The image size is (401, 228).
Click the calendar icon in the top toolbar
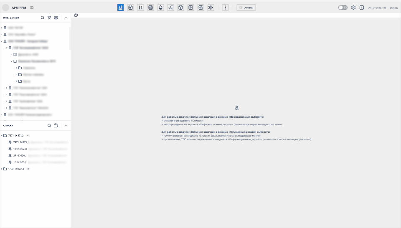(x=130, y=8)
